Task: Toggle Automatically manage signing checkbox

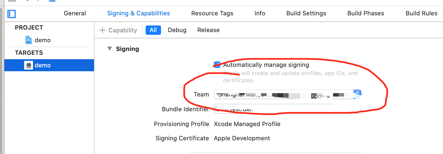Action: tap(217, 65)
